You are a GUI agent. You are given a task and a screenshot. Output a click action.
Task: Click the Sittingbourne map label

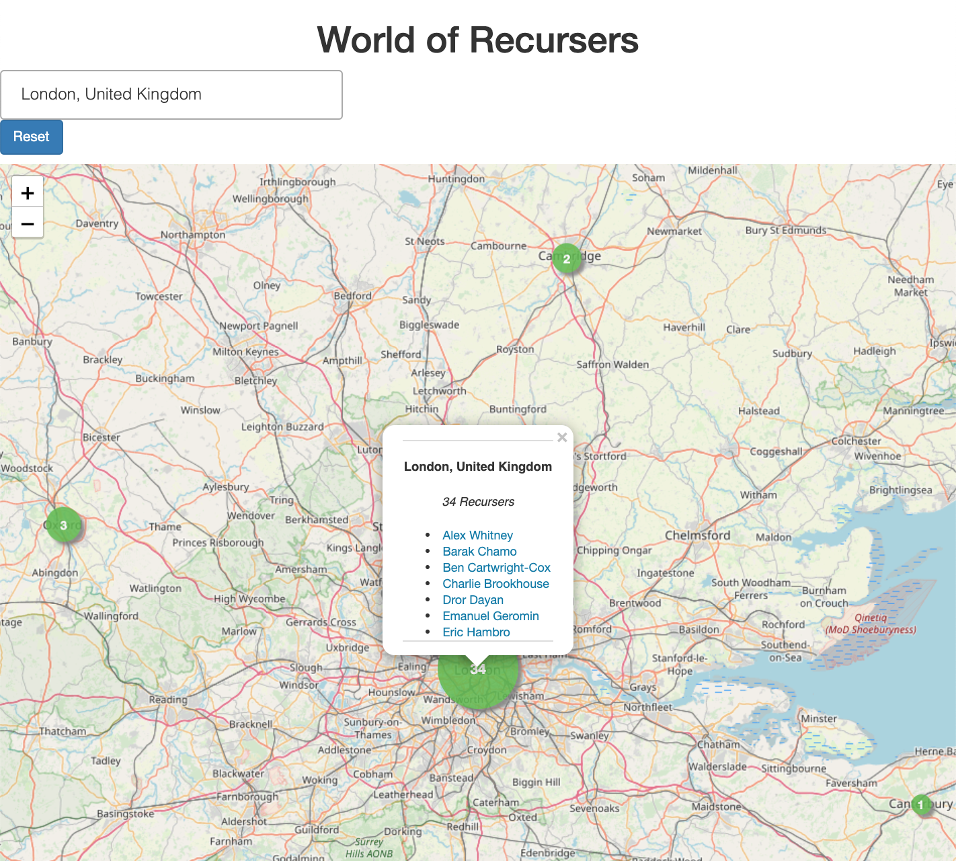pos(794,769)
